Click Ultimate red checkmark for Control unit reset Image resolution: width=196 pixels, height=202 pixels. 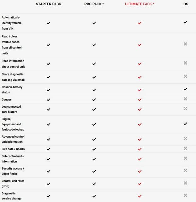click(x=140, y=184)
